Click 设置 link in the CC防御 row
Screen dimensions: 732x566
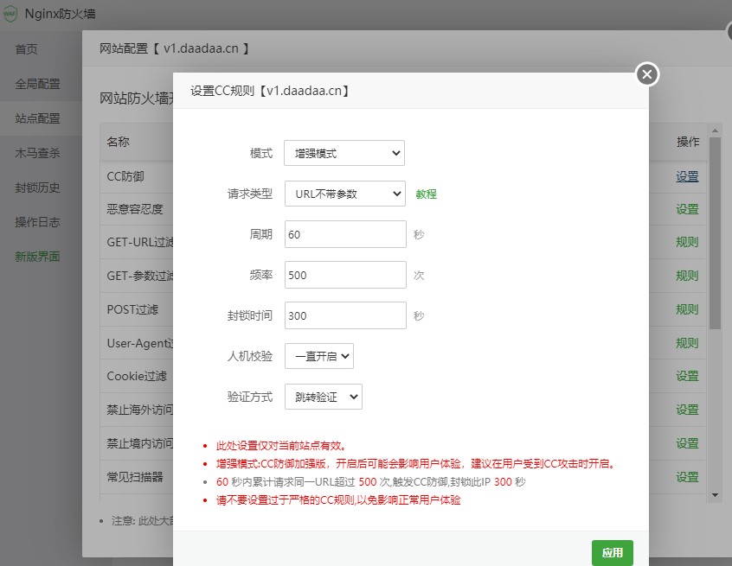coord(687,176)
